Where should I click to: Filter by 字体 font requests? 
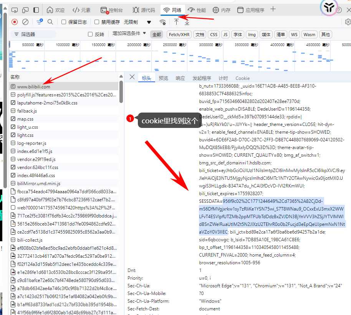point(237,35)
